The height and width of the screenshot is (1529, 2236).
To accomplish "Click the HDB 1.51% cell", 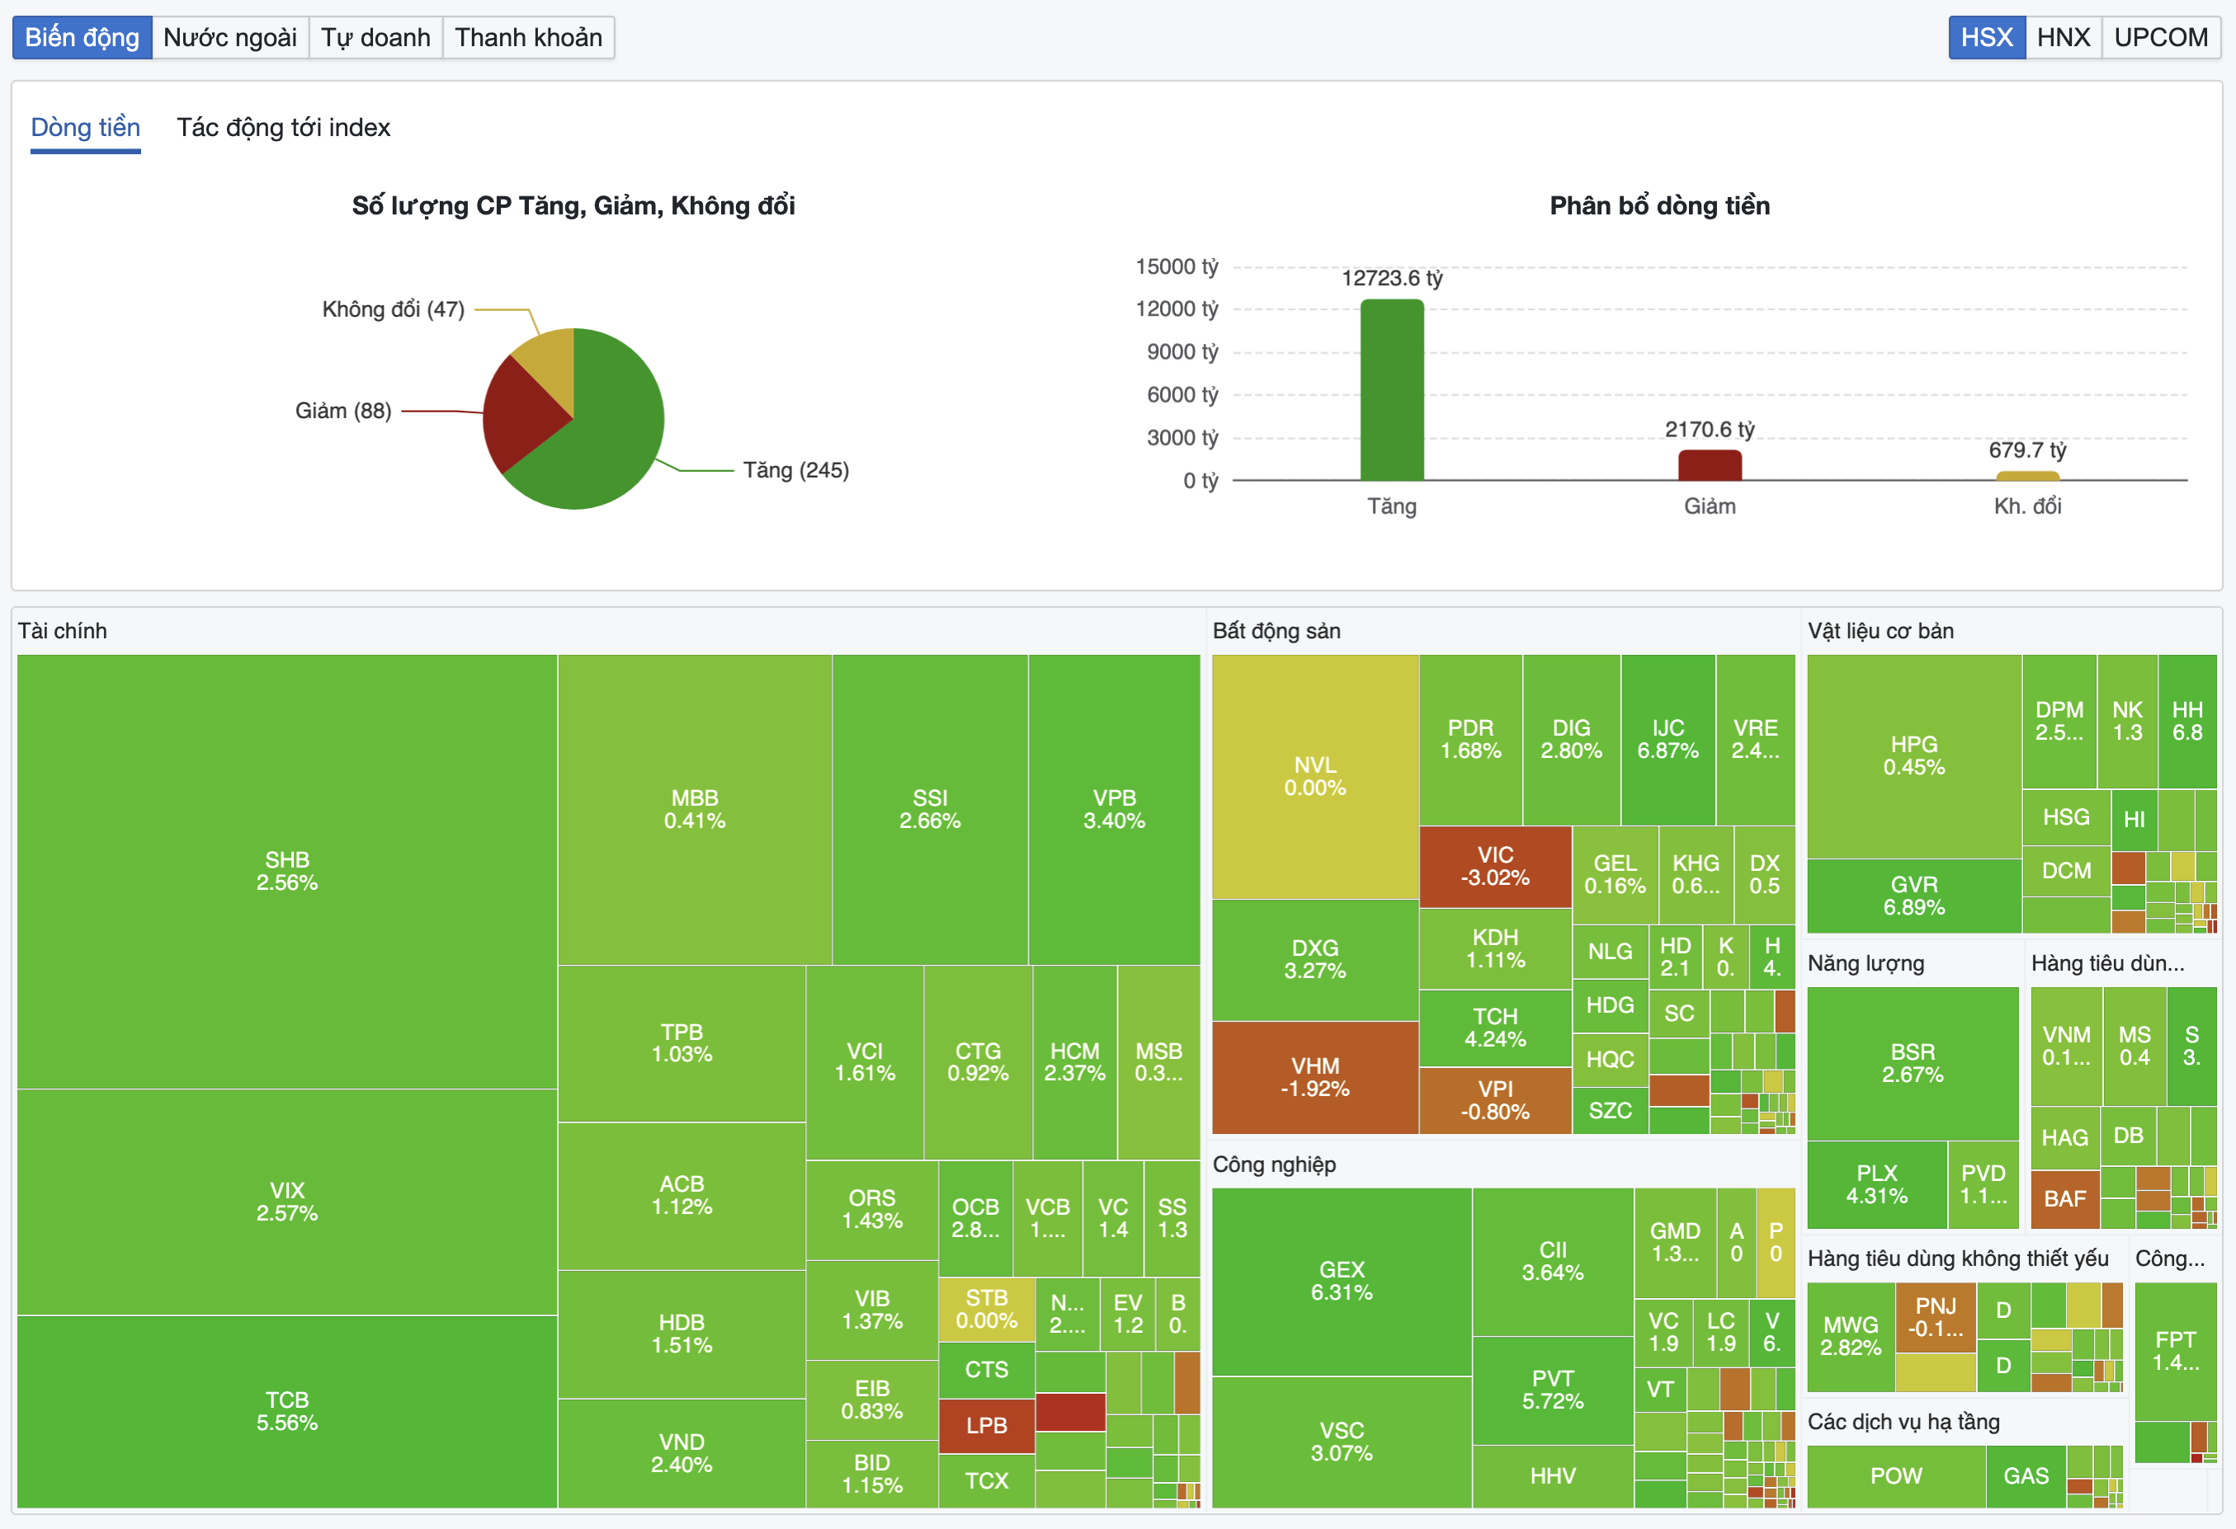I will click(682, 1334).
